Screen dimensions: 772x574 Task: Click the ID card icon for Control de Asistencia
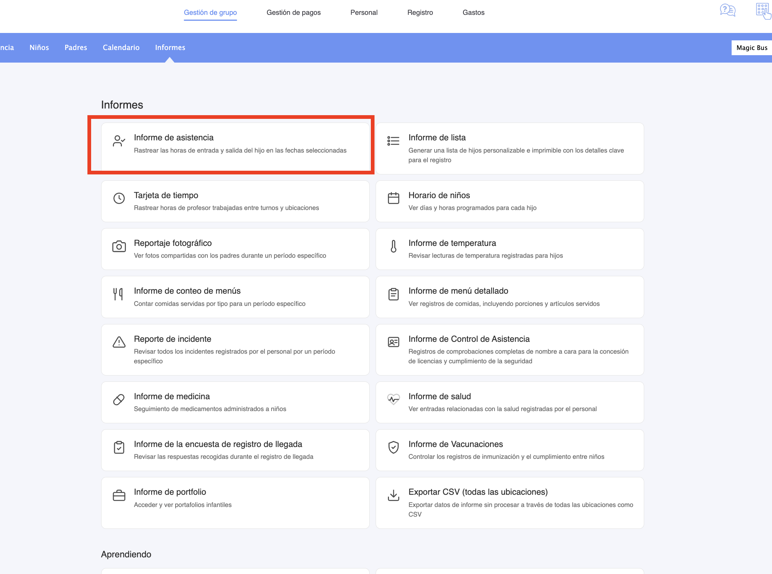point(393,342)
